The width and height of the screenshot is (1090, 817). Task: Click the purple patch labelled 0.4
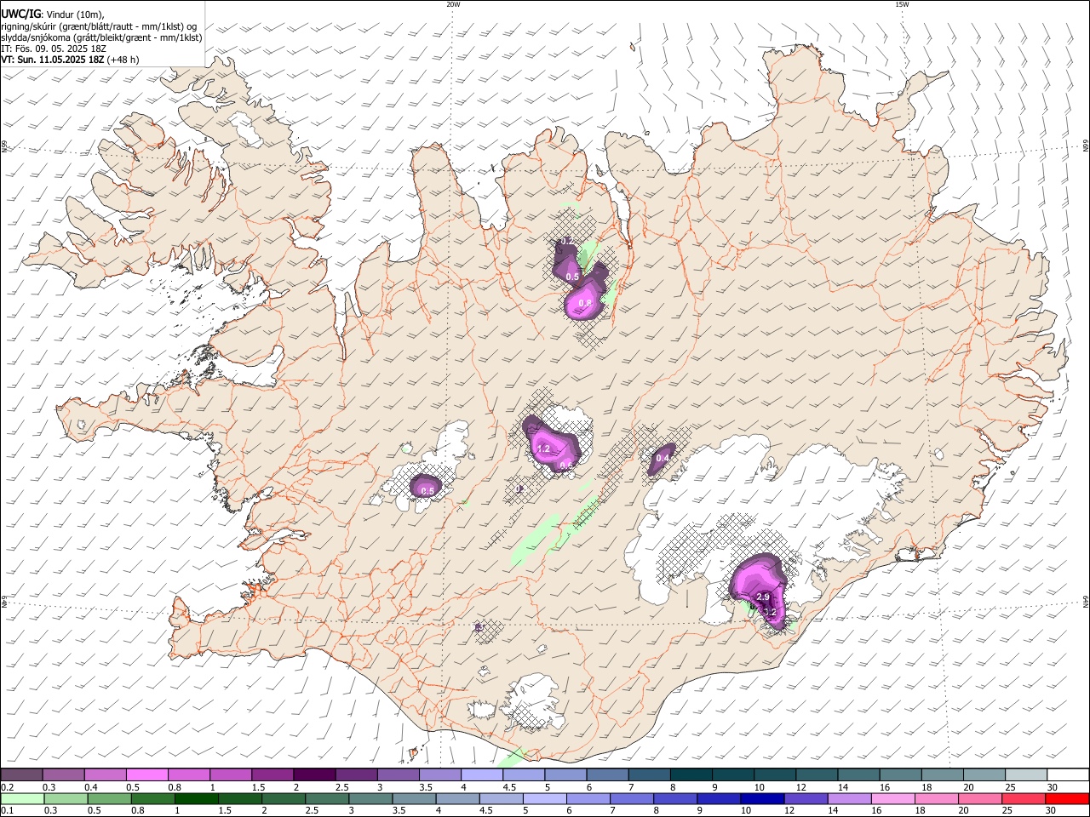(x=661, y=459)
